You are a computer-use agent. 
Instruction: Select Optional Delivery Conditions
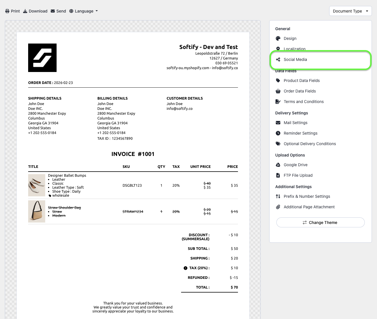tap(310, 144)
